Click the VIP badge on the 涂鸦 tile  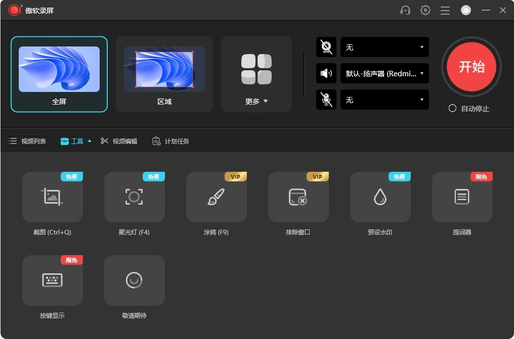click(x=236, y=177)
